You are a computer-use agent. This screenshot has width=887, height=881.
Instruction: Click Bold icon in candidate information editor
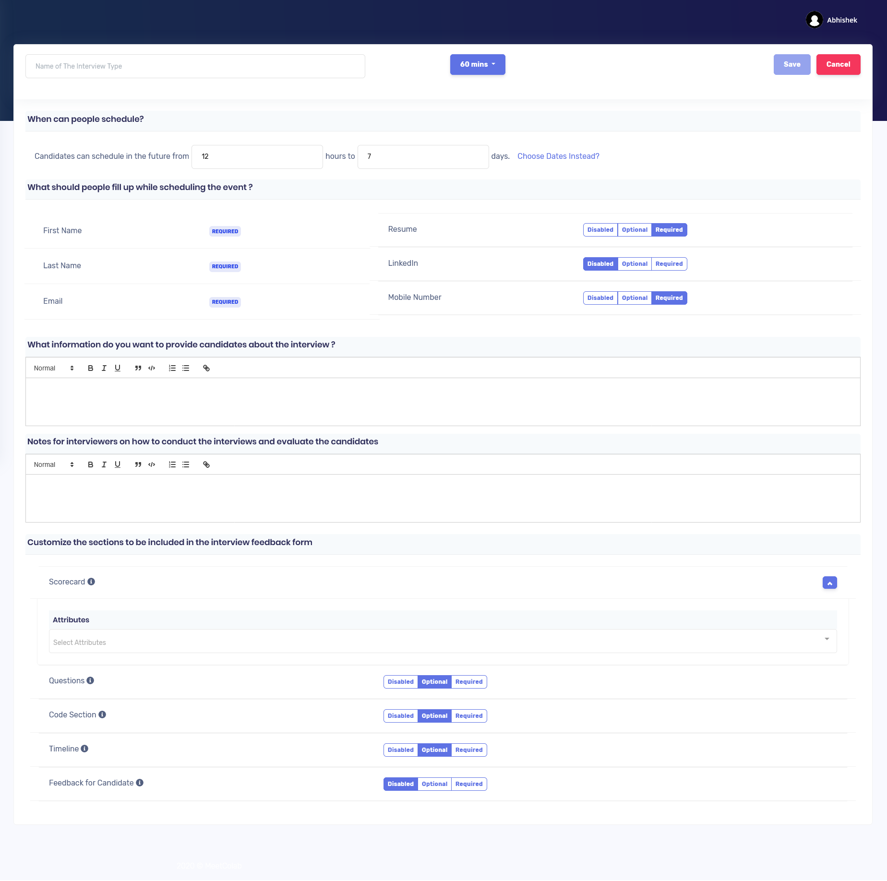90,368
